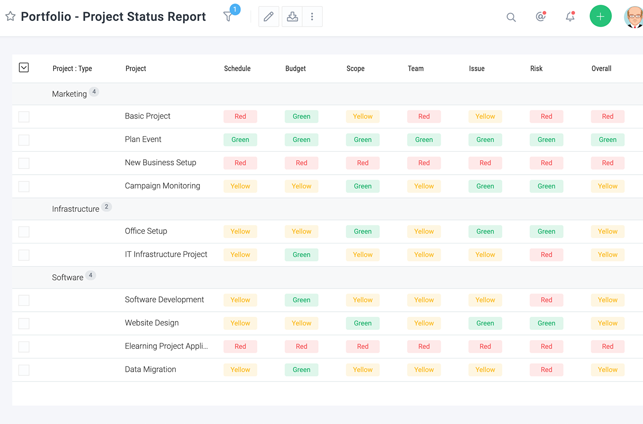The height and width of the screenshot is (424, 643).
Task: Star the Project Status Report
Action: tap(10, 16)
